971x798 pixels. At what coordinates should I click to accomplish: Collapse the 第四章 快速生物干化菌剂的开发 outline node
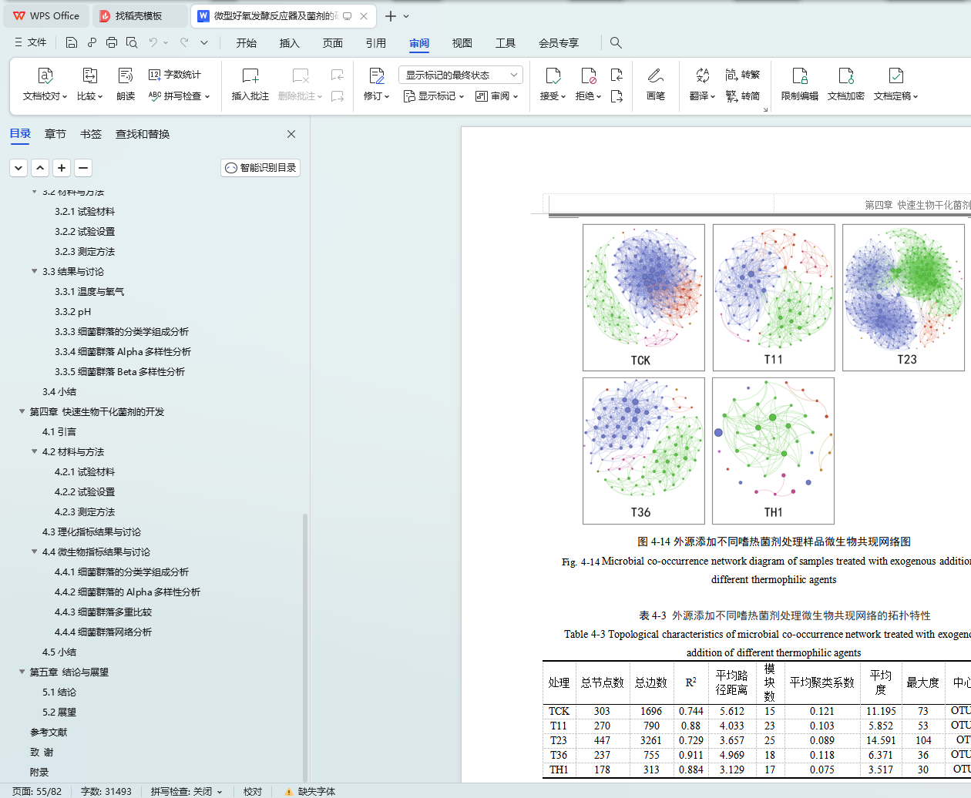click(x=22, y=411)
